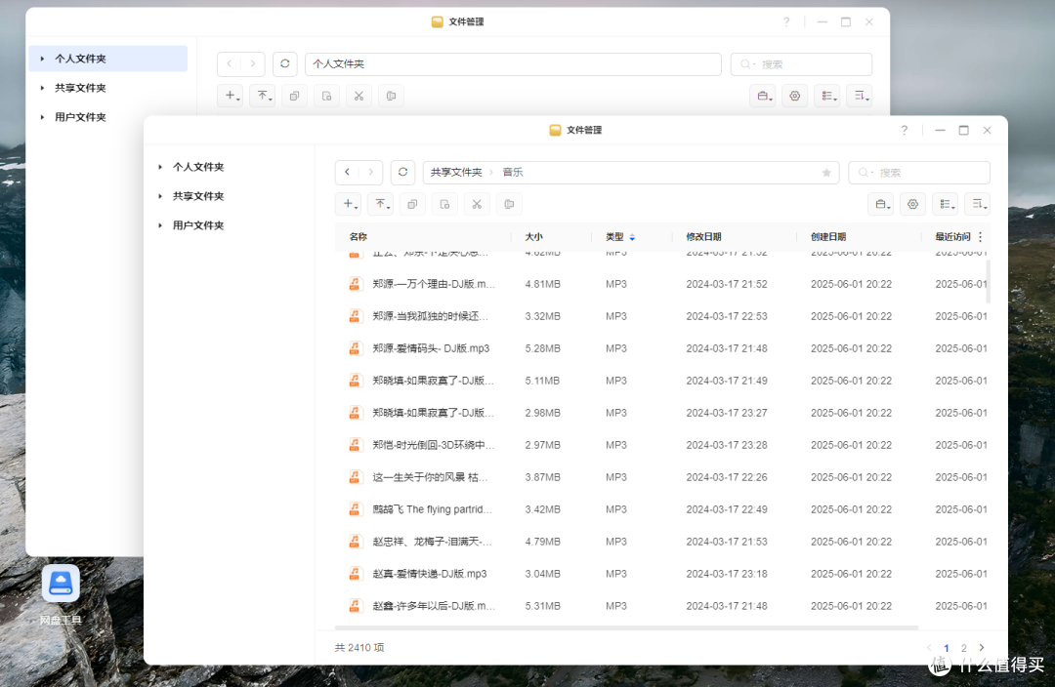This screenshot has height=687, width=1055.
Task: Click the rename icon in back window toolbar
Action: (x=392, y=96)
